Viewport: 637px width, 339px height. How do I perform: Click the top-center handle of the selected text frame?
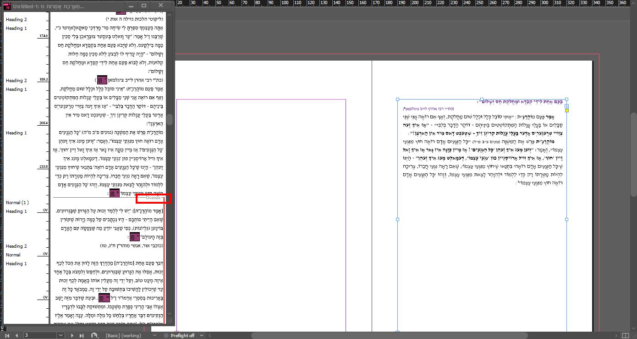482,99
